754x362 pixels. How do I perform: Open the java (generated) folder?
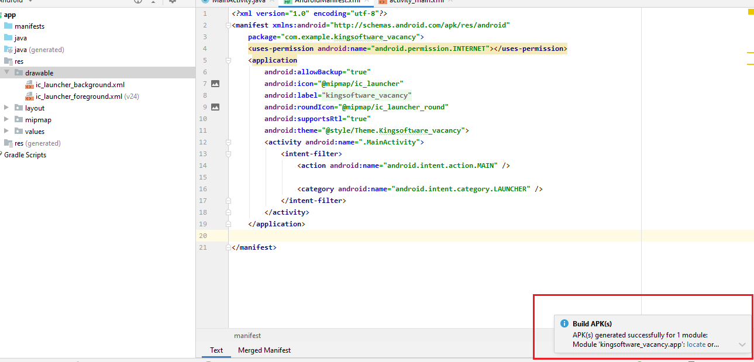coord(39,50)
